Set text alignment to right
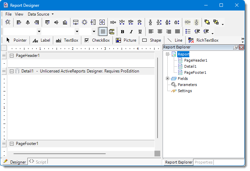This screenshot has height=171, width=250. click(x=169, y=31)
